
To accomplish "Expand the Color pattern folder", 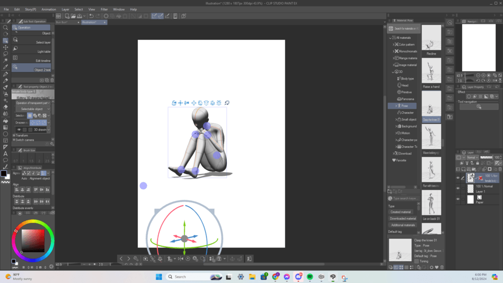I will coord(393,45).
